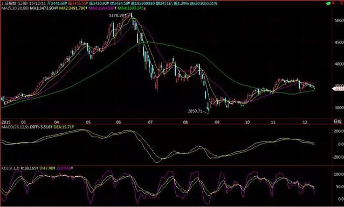
Task: Click the 09 month marker on the time axis
Action: (217, 122)
